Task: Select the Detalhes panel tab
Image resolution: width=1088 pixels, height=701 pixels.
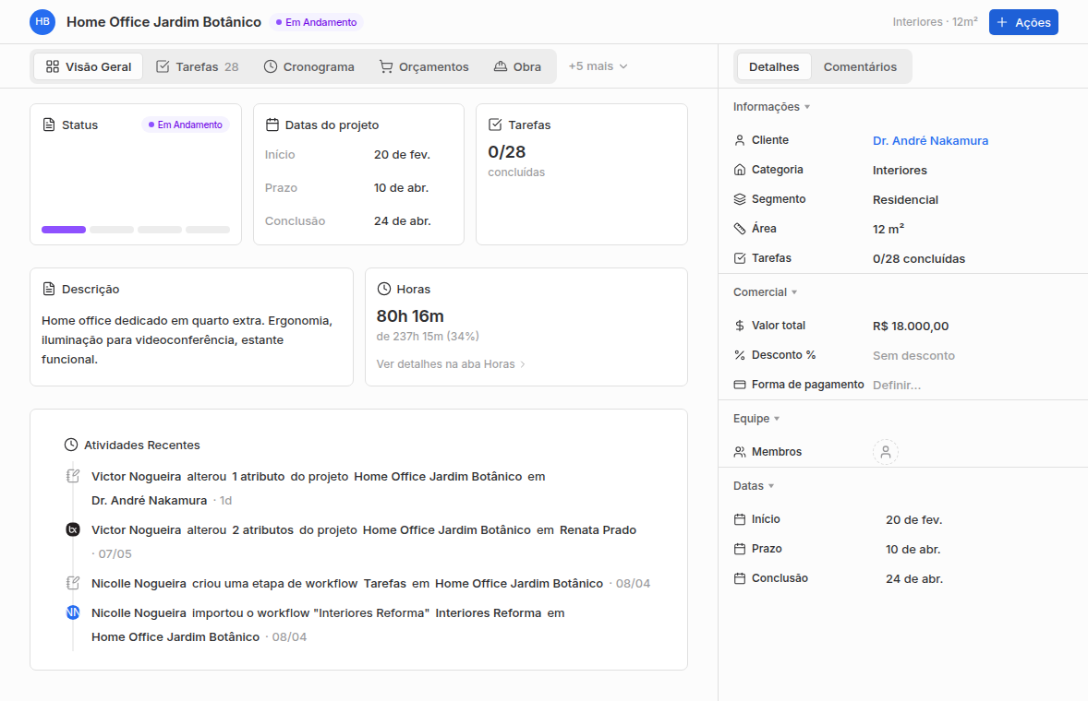Action: coord(774,66)
